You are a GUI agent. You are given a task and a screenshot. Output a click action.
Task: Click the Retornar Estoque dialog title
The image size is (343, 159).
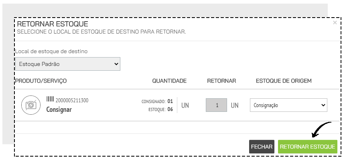click(x=53, y=24)
